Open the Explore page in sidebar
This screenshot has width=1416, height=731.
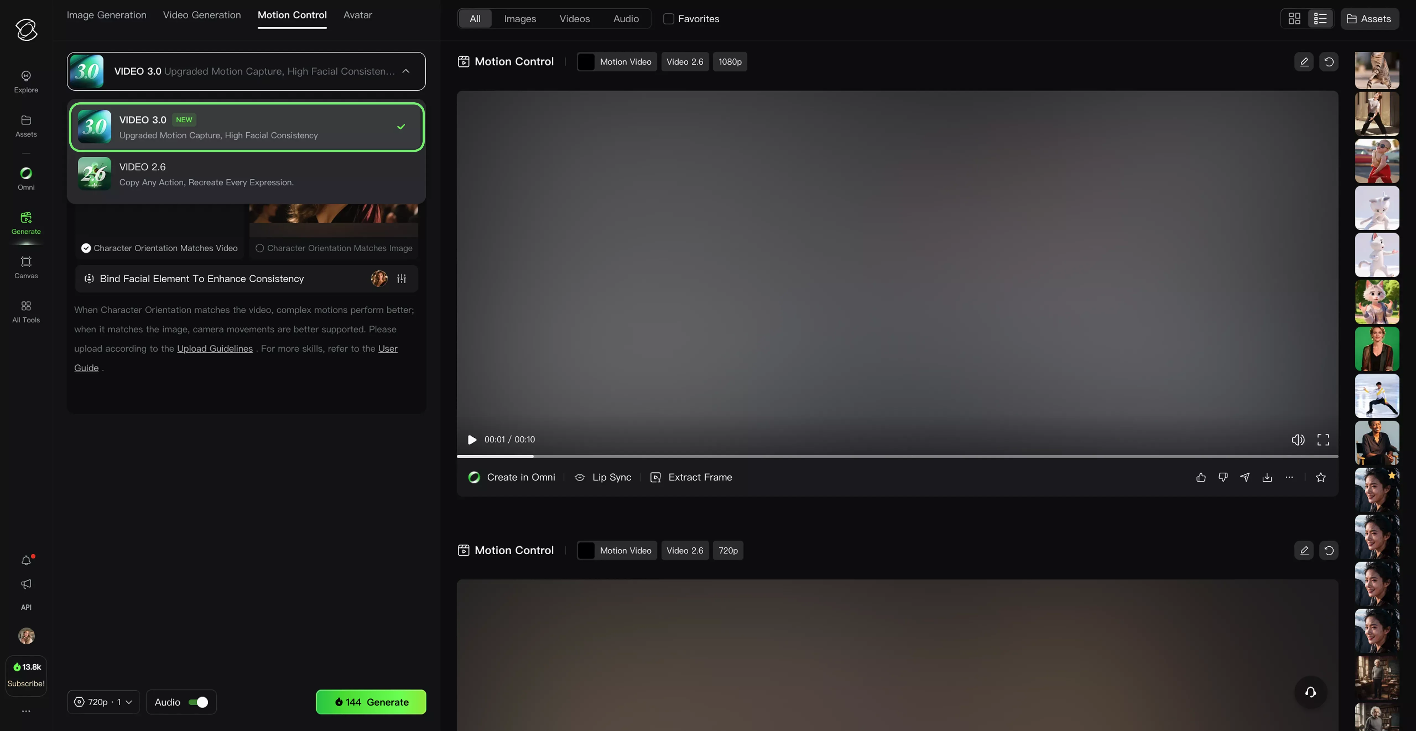(x=26, y=81)
